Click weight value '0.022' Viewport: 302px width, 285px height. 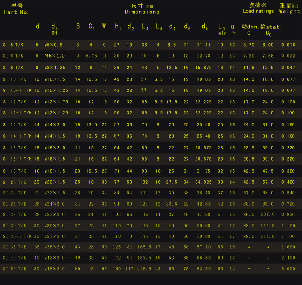pyautogui.click(x=288, y=56)
